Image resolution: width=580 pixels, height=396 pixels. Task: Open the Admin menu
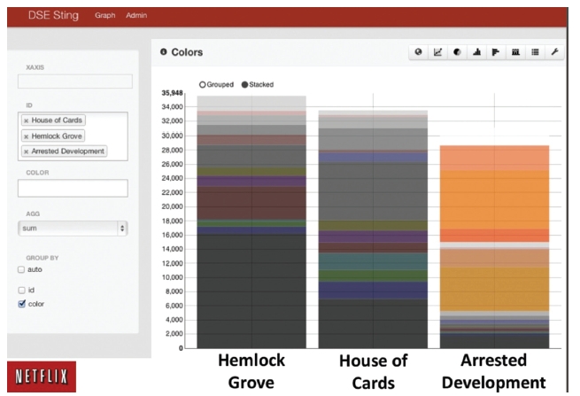tap(136, 16)
